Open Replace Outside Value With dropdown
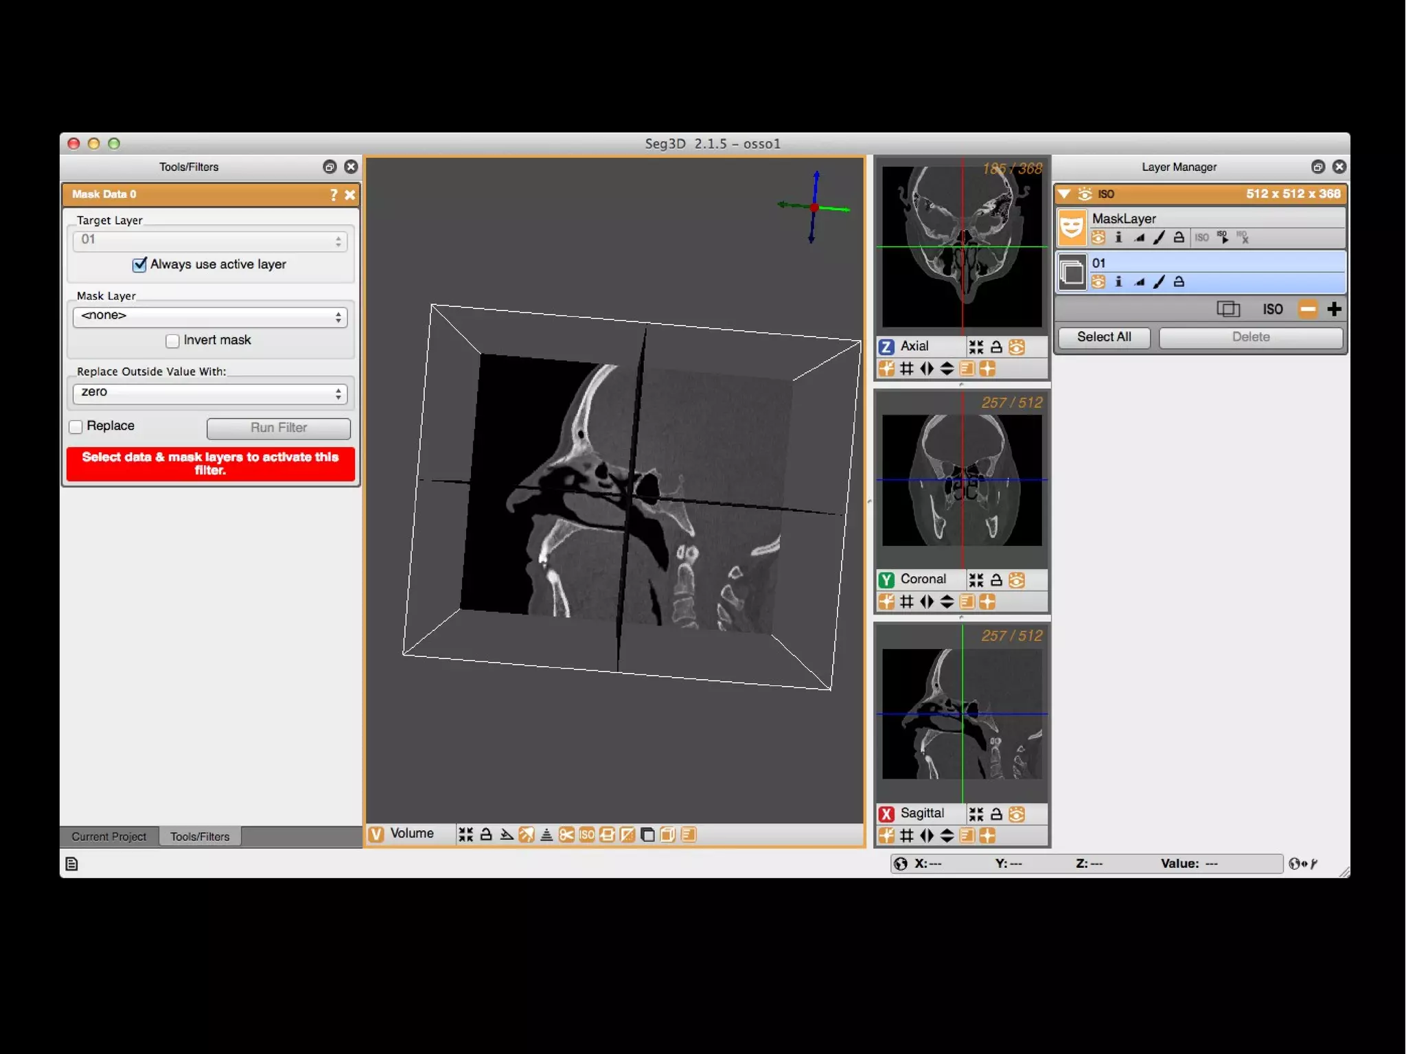 coord(209,392)
